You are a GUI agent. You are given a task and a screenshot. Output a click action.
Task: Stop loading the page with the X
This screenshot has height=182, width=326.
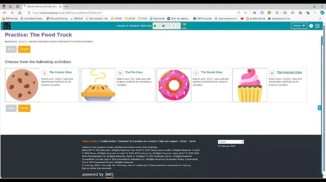point(12,13)
